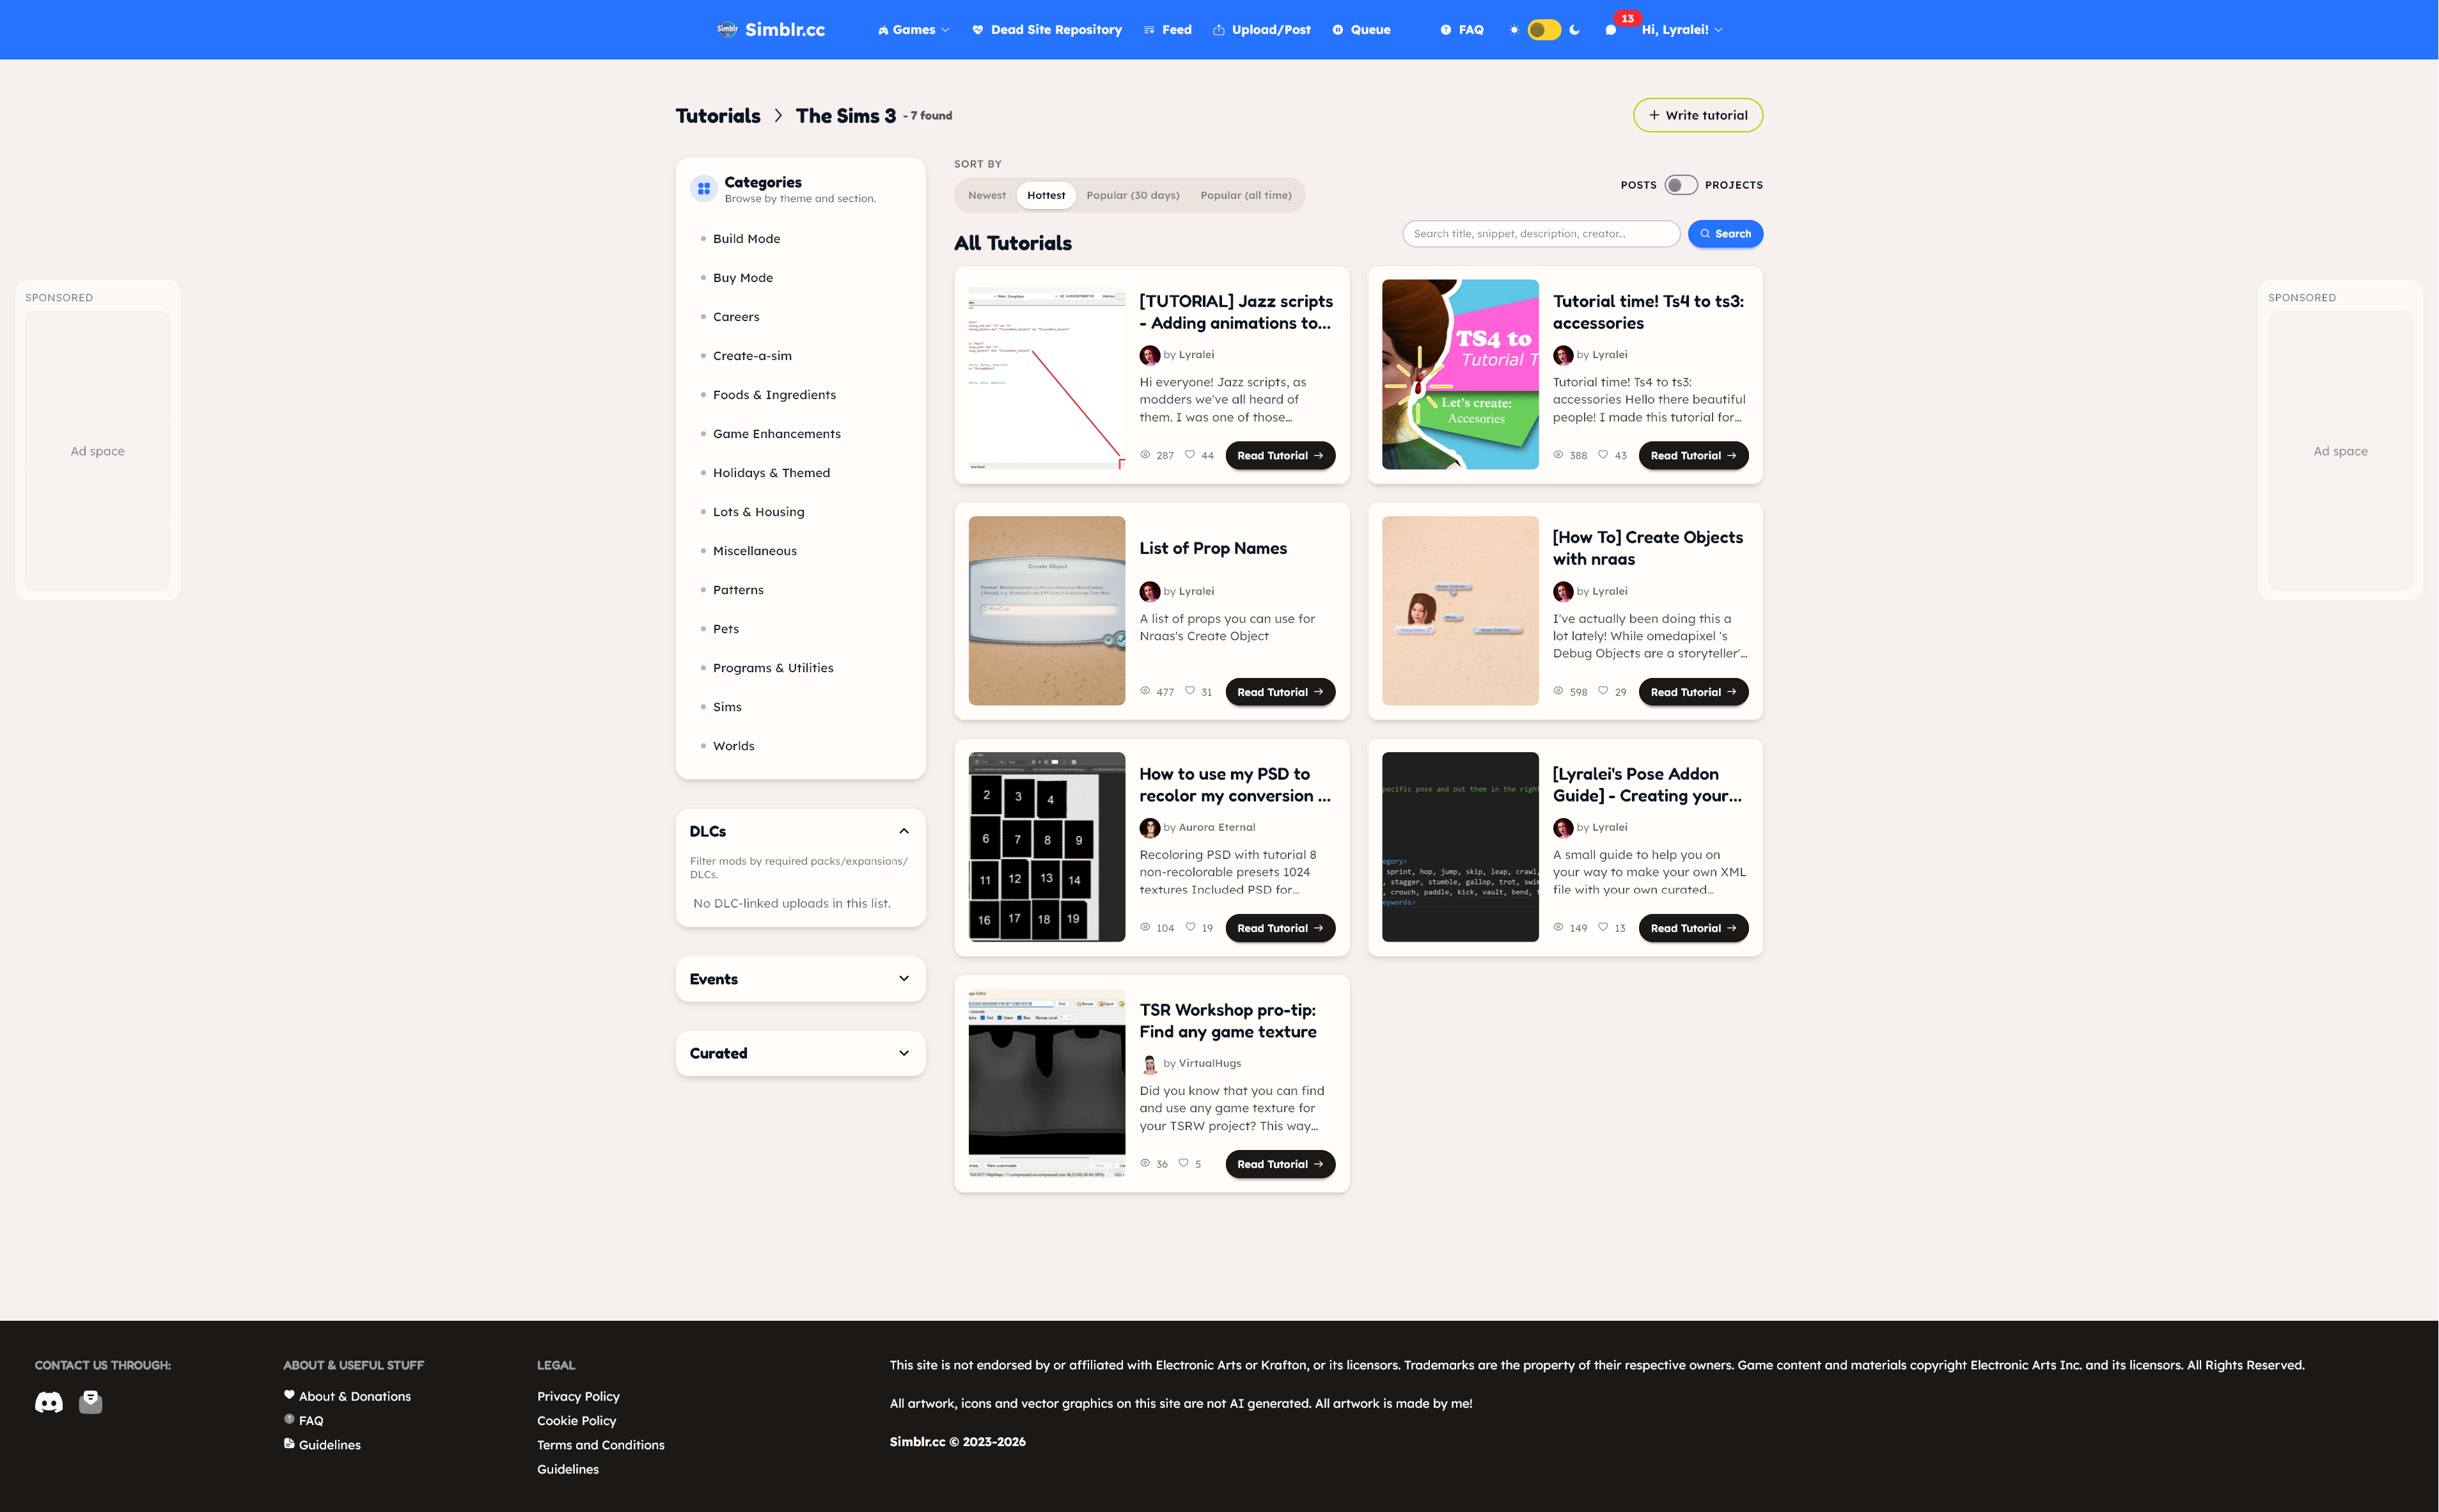Select the Hottest sort option
The image size is (2439, 1512).
coord(1047,196)
